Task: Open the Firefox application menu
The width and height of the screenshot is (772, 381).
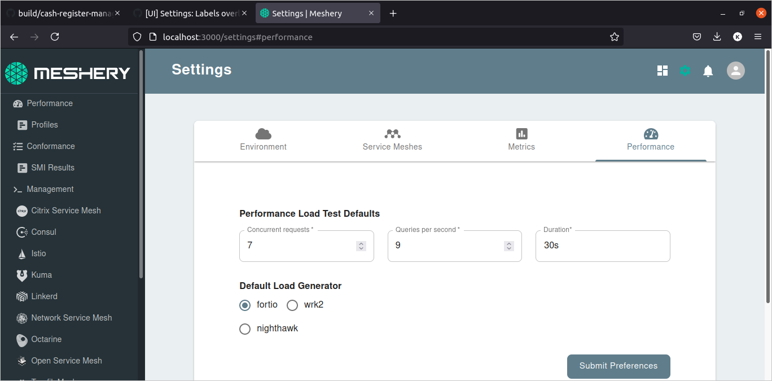Action: pyautogui.click(x=758, y=37)
